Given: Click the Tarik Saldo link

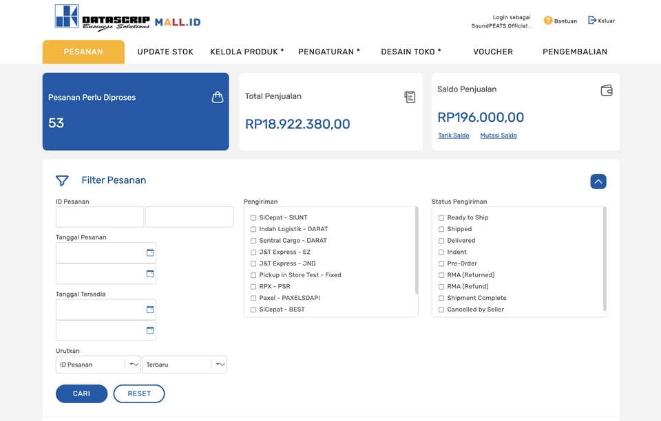Looking at the screenshot, I should coord(453,136).
